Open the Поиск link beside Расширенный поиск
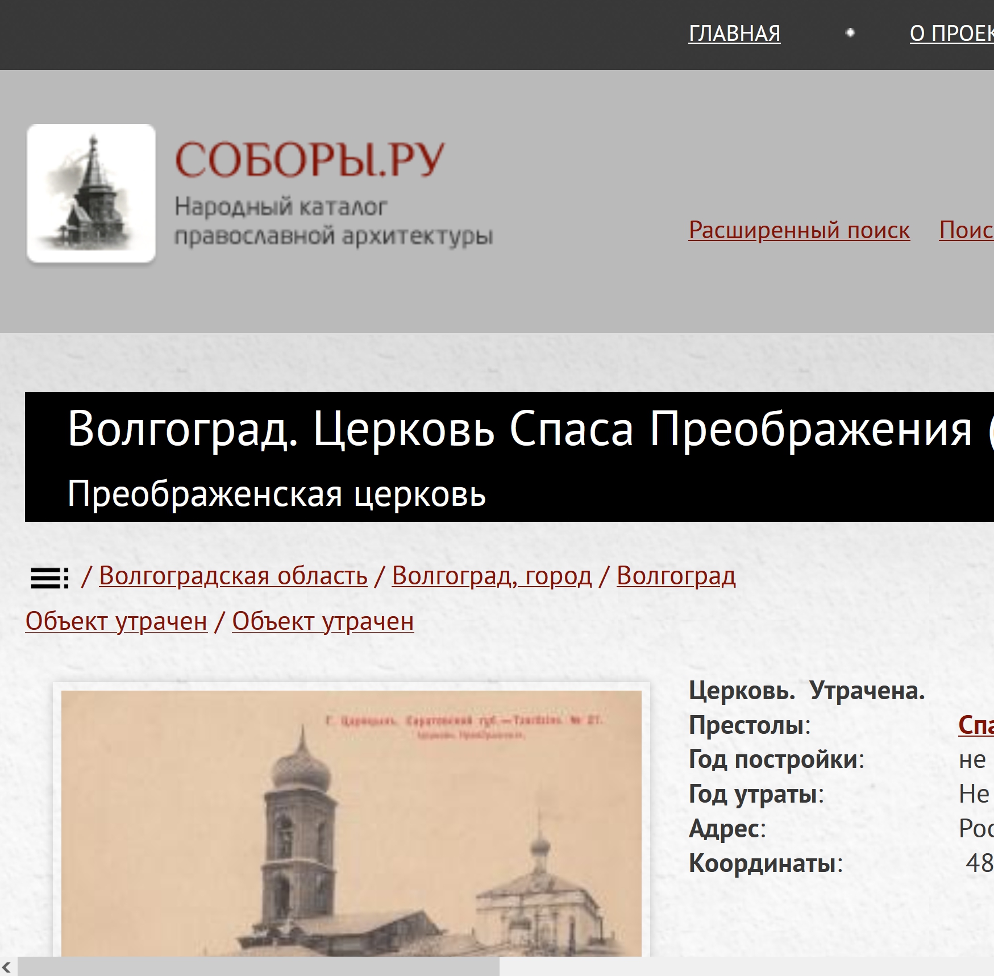This screenshot has height=976, width=994. [x=966, y=230]
